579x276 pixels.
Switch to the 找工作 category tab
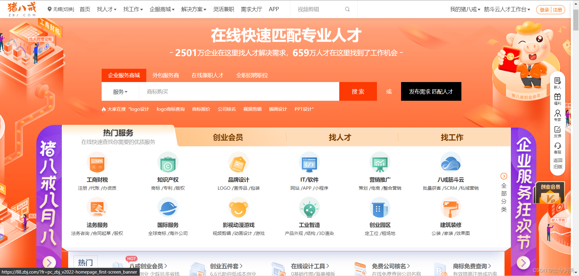click(452, 138)
